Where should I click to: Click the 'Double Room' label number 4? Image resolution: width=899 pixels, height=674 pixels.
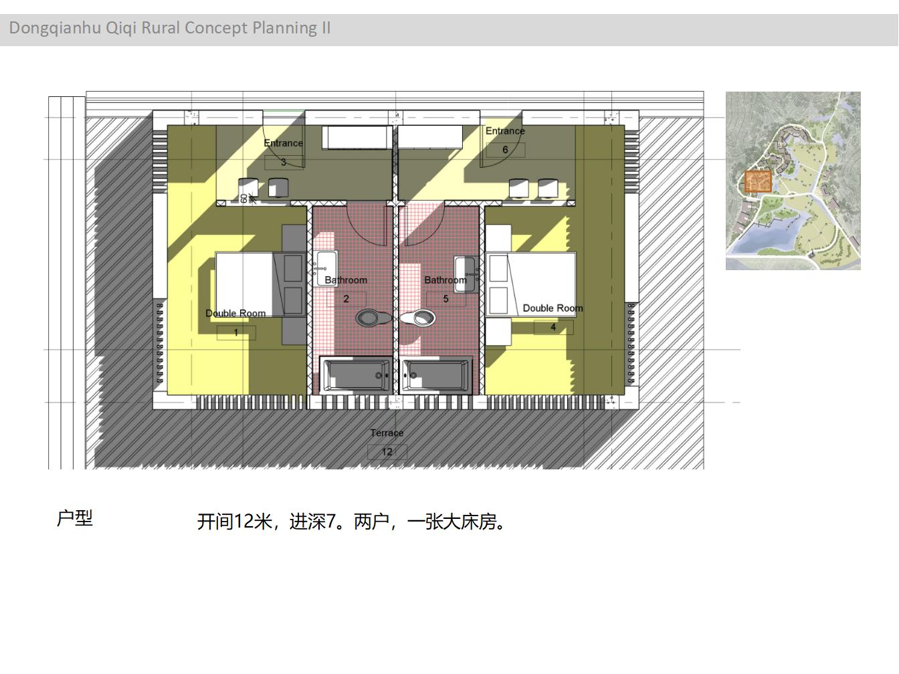point(553,308)
